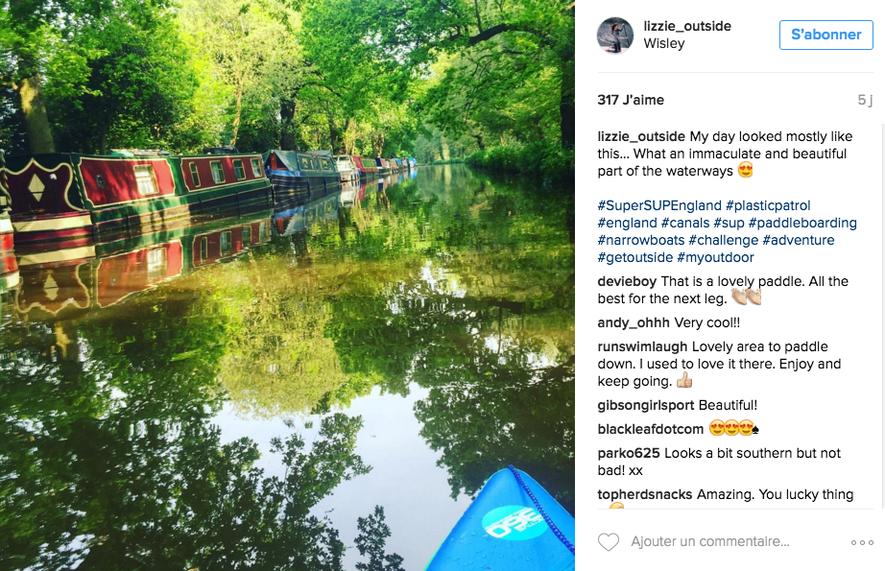Open the lizzie_outside username in header
This screenshot has height=571, width=885.
pyautogui.click(x=687, y=26)
